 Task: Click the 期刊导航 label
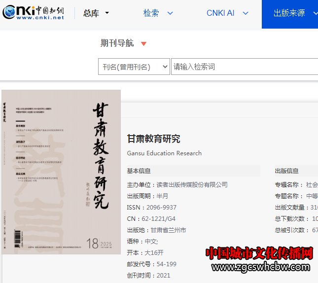117,43
